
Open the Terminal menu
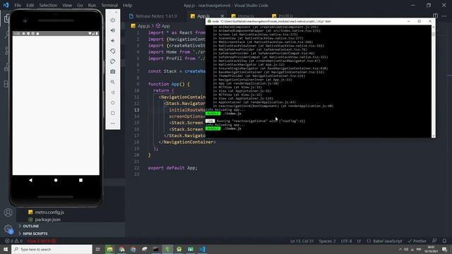pyautogui.click(x=109, y=5)
